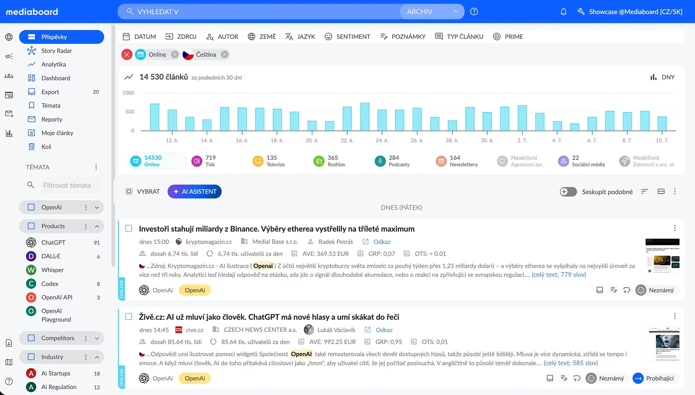
Task: Click the AI ASISTENT button
Action: [194, 191]
